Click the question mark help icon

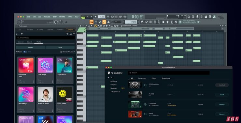tap(202, 17)
